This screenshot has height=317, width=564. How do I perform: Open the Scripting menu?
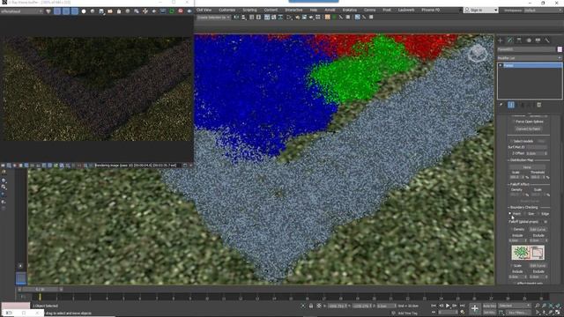tap(249, 10)
